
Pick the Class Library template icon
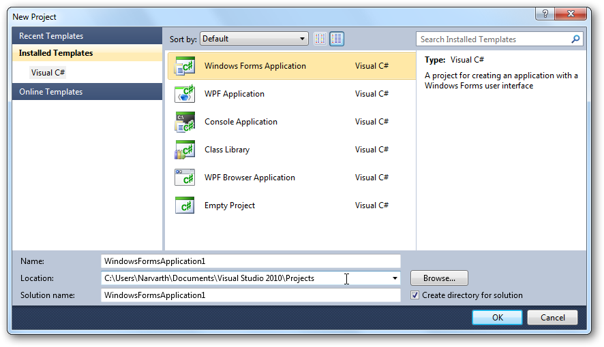point(185,150)
